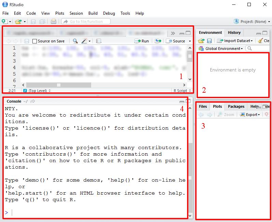Image resolution: width=272 pixels, height=222 pixels.
Task: Click Save workspace icon in Environment pane
Action: pyautogui.click(x=210, y=41)
